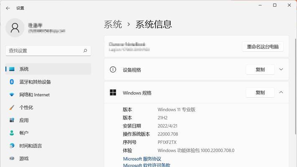Maximize the Settings window
The width and height of the screenshot is (297, 167).
pyautogui.click(x=275, y=5)
